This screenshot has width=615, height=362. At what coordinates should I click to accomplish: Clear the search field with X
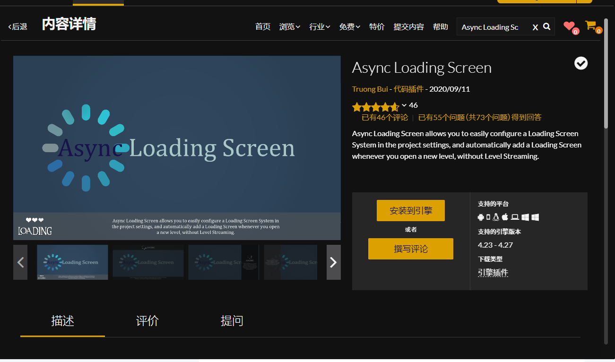(535, 27)
